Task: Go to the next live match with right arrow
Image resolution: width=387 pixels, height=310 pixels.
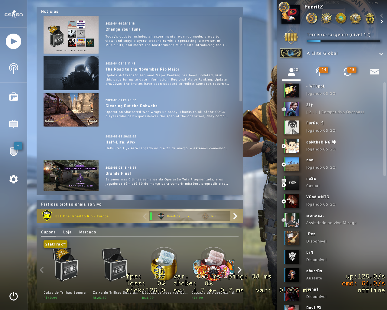Action: pos(235,216)
